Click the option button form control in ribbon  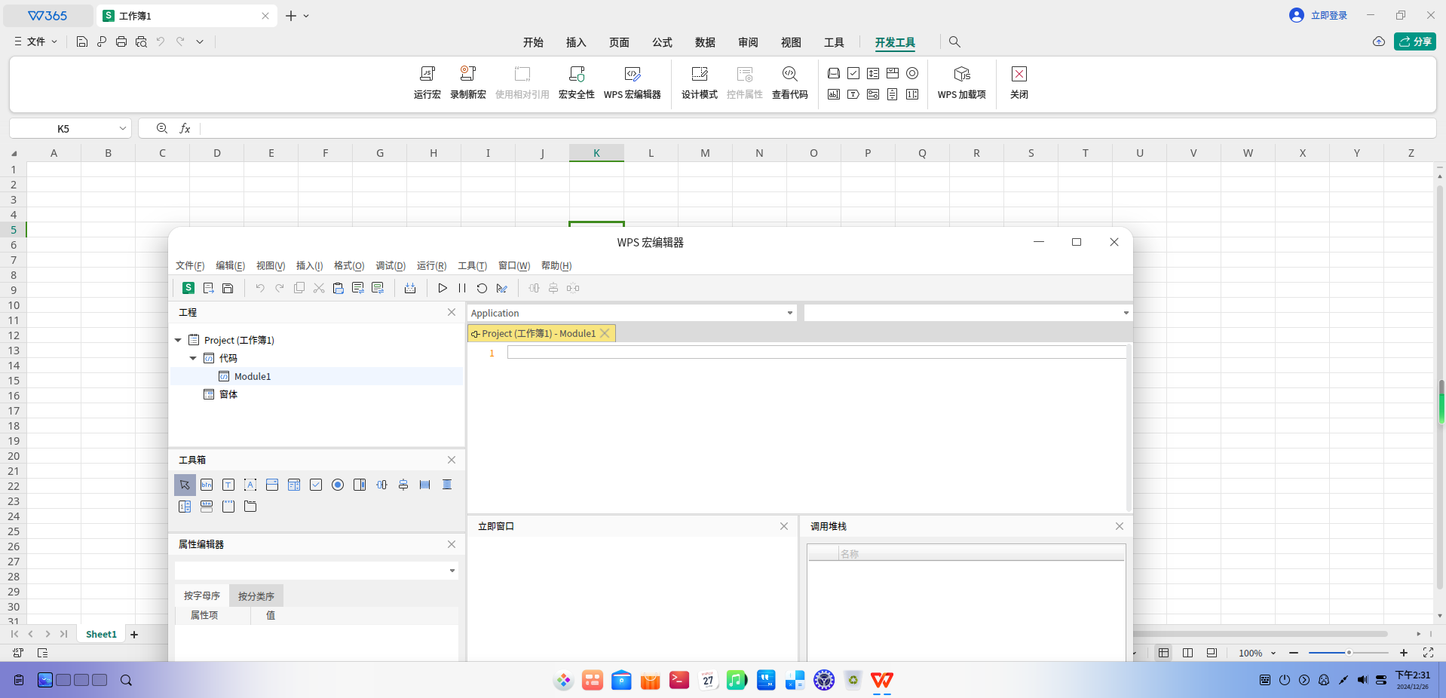tap(912, 73)
